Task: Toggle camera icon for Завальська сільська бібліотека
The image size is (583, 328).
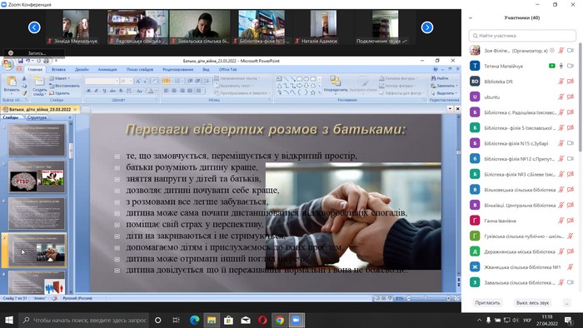Action: (571, 282)
